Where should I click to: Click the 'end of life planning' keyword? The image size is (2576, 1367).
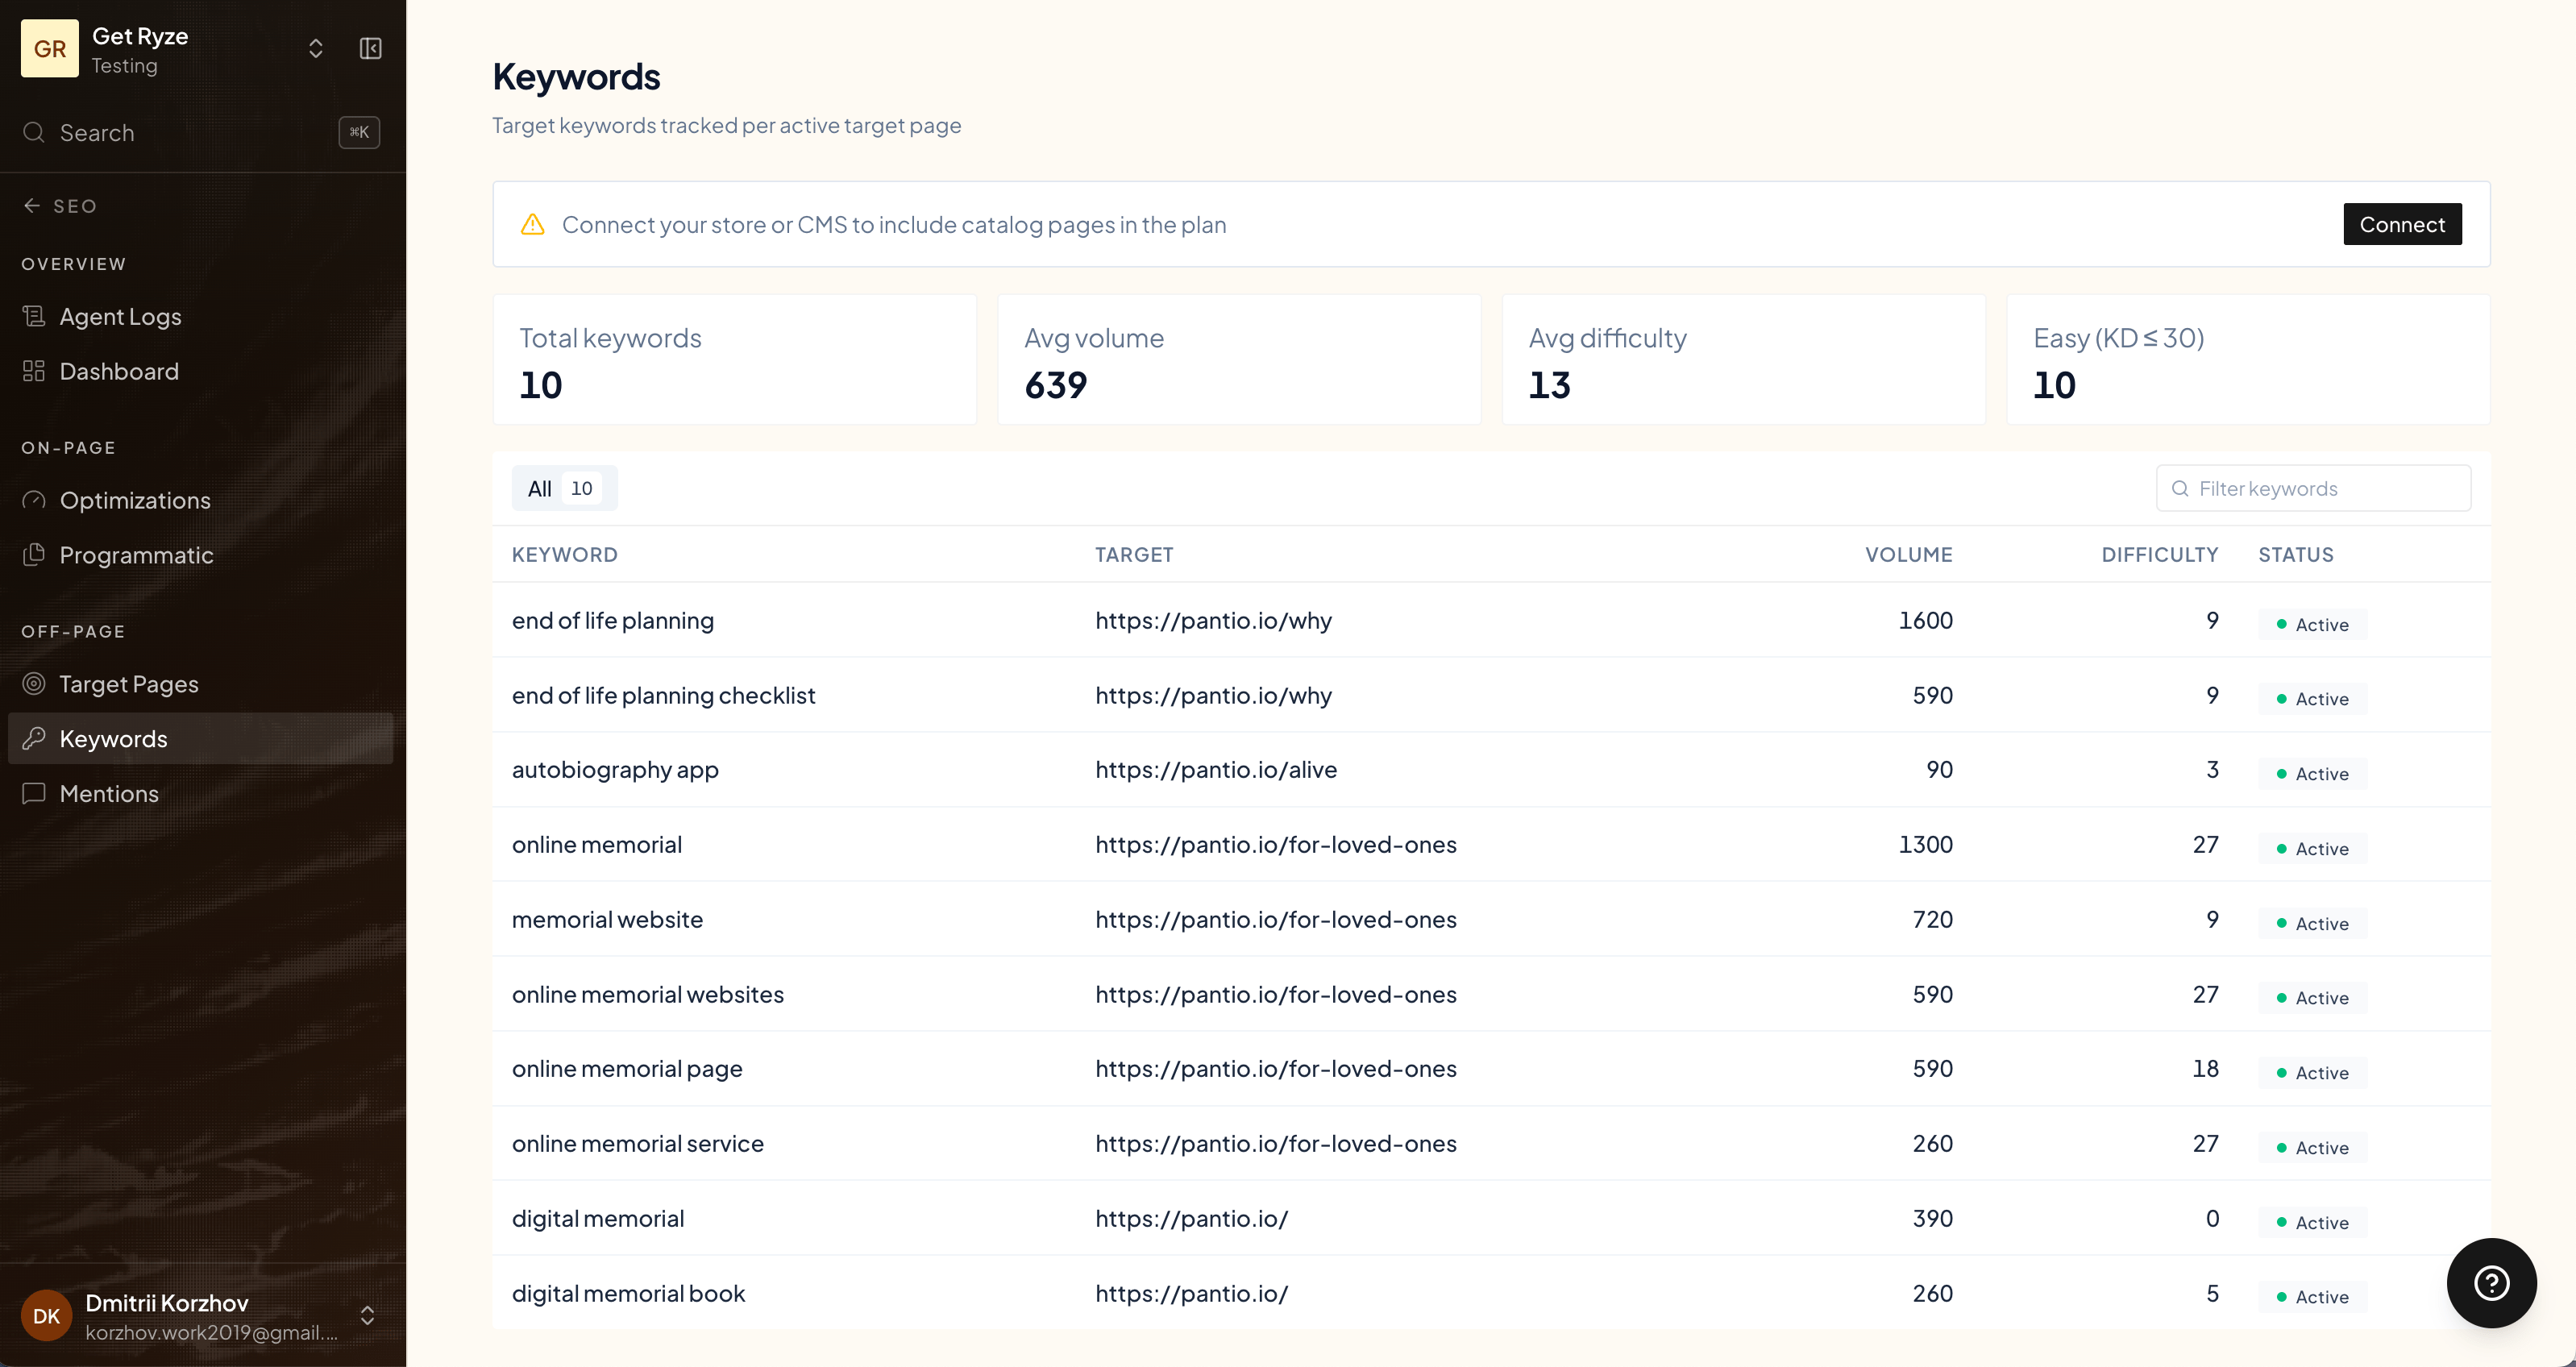pos(613,620)
